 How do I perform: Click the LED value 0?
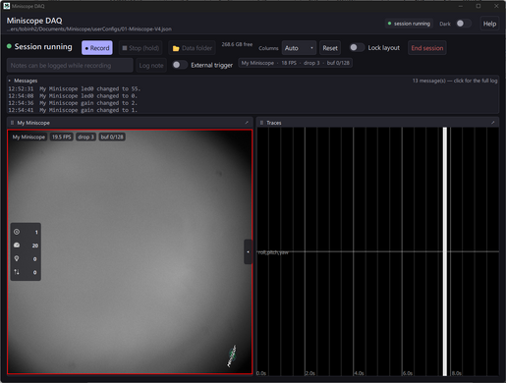pyautogui.click(x=35, y=259)
